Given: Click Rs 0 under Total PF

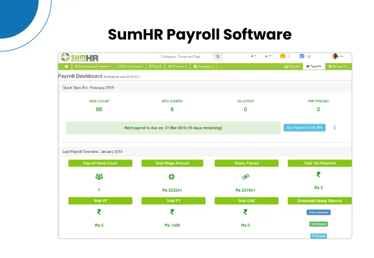Looking at the screenshot, I should point(99,225).
